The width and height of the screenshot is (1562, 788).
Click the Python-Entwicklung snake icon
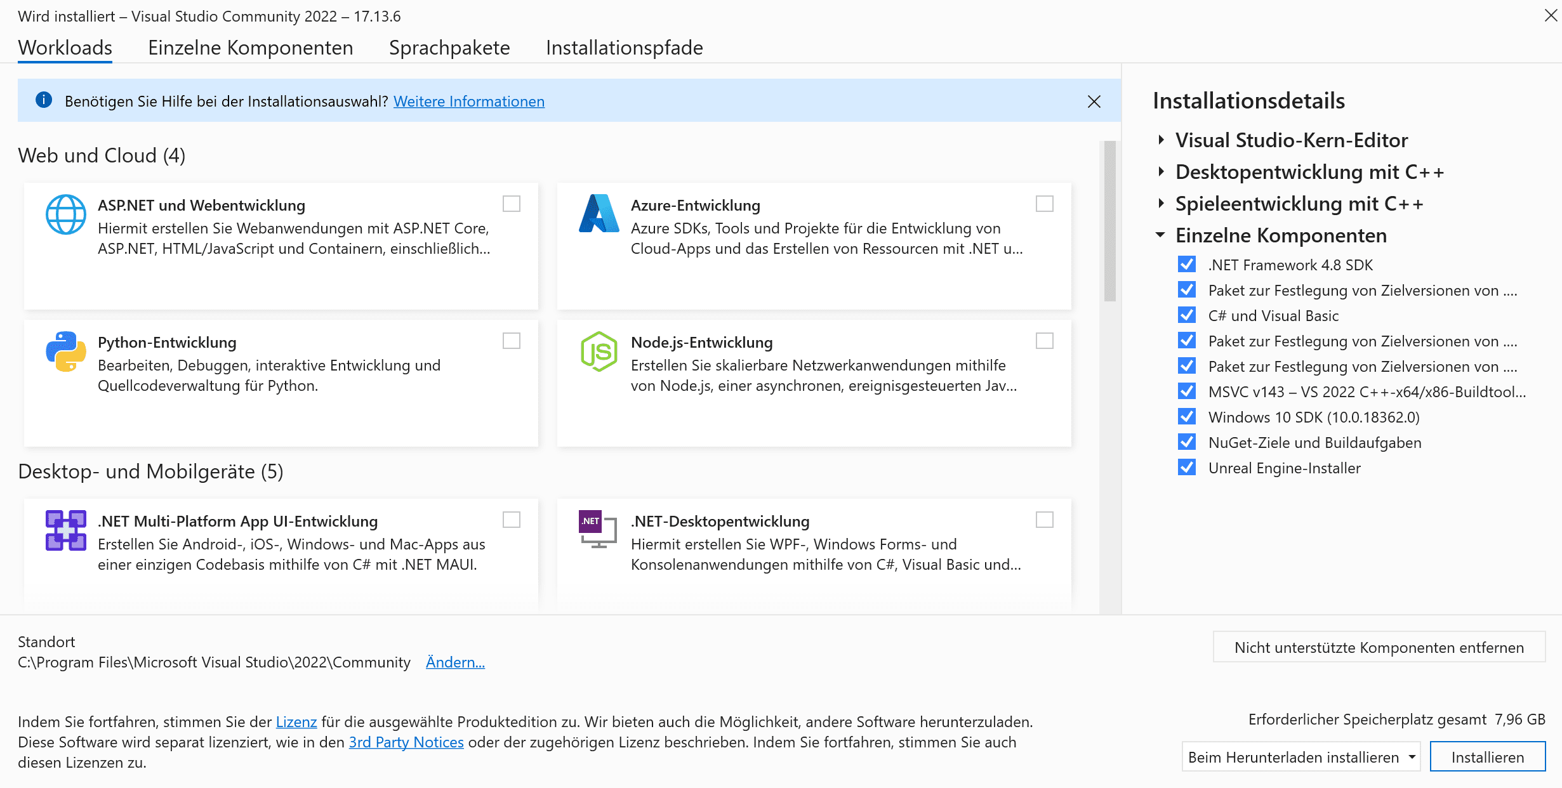coord(65,351)
